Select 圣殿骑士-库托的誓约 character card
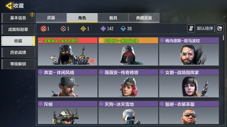This screenshot has height=127, width=227. pyautogui.click(x=68, y=51)
